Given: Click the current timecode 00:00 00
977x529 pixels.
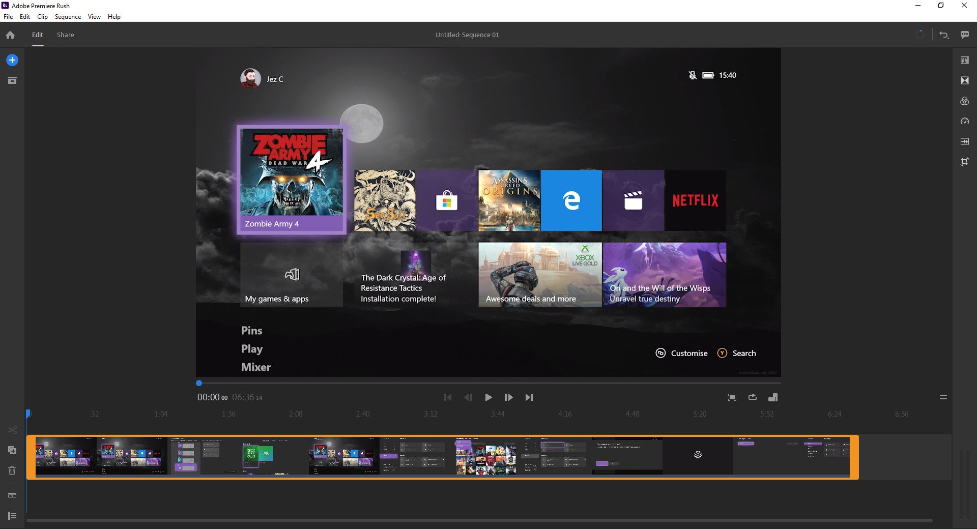Looking at the screenshot, I should (x=213, y=397).
